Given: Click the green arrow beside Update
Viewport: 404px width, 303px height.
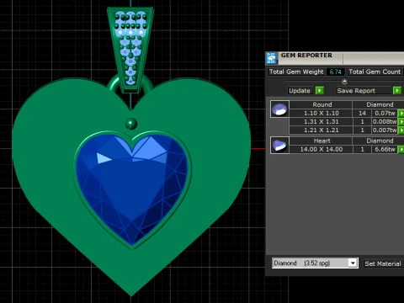Looking at the screenshot, I should [320, 91].
